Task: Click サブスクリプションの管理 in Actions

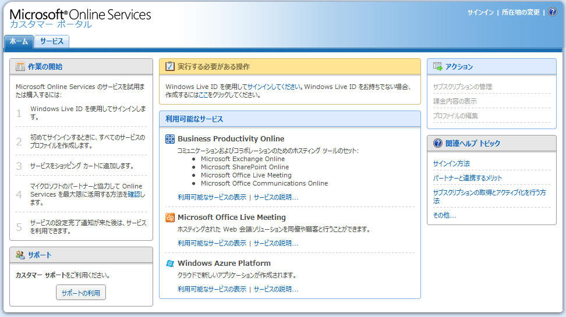Action: (x=462, y=87)
